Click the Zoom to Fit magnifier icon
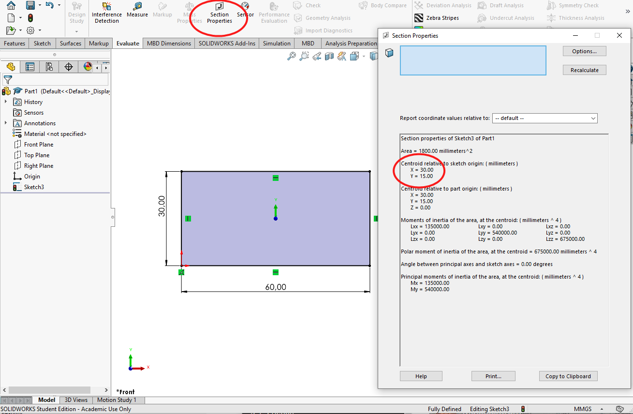 (x=291, y=57)
